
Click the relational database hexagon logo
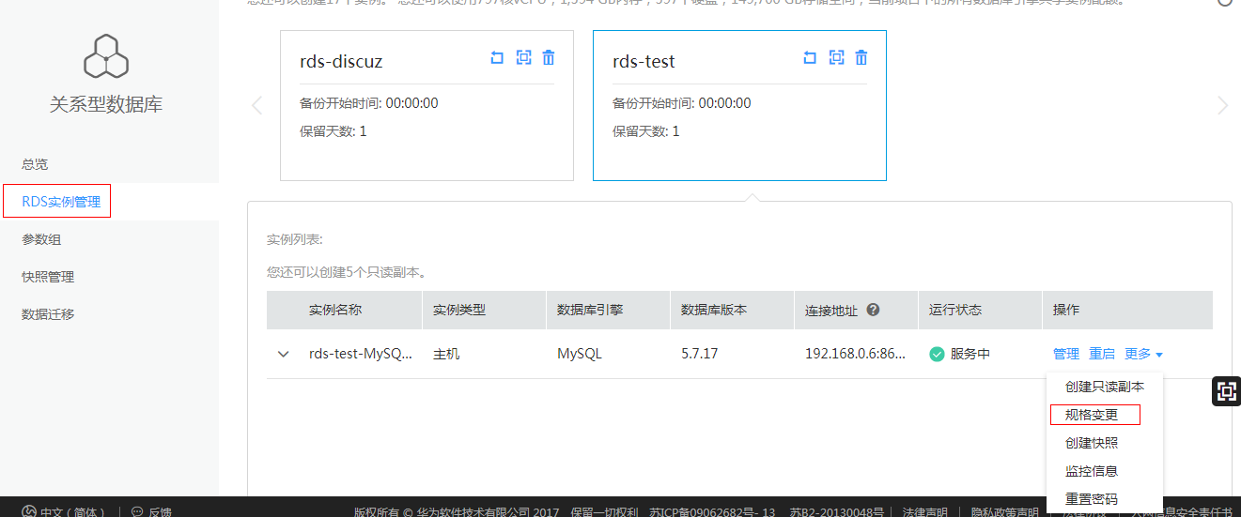(x=106, y=56)
